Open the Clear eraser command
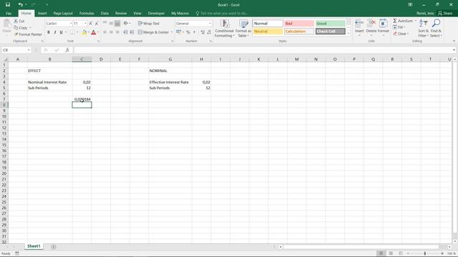This screenshot has height=257, width=458. [x=401, y=34]
